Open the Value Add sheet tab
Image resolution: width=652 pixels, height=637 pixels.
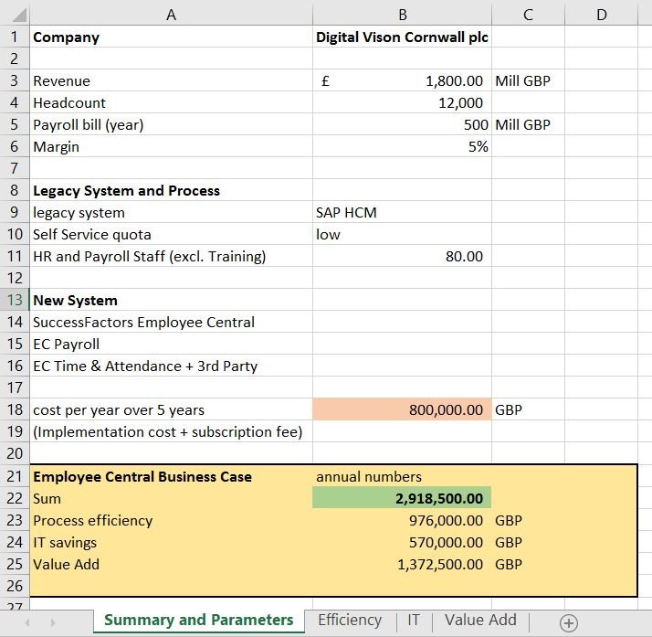tap(480, 620)
